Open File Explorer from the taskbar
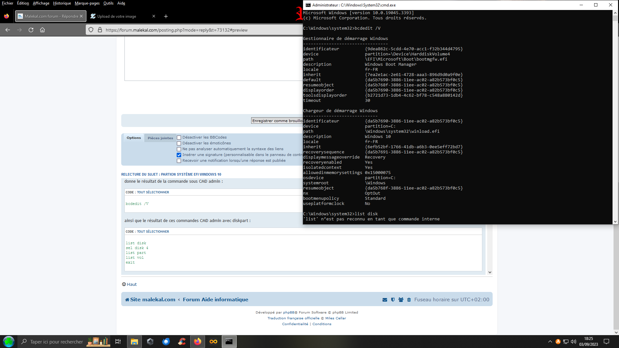 [134, 342]
